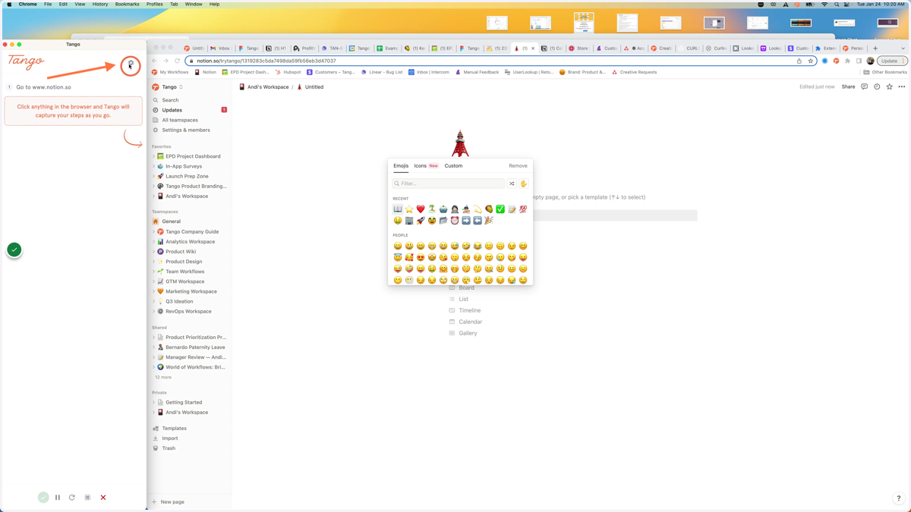
Task: Click the blur grid icon in Tango
Action: tap(87, 498)
